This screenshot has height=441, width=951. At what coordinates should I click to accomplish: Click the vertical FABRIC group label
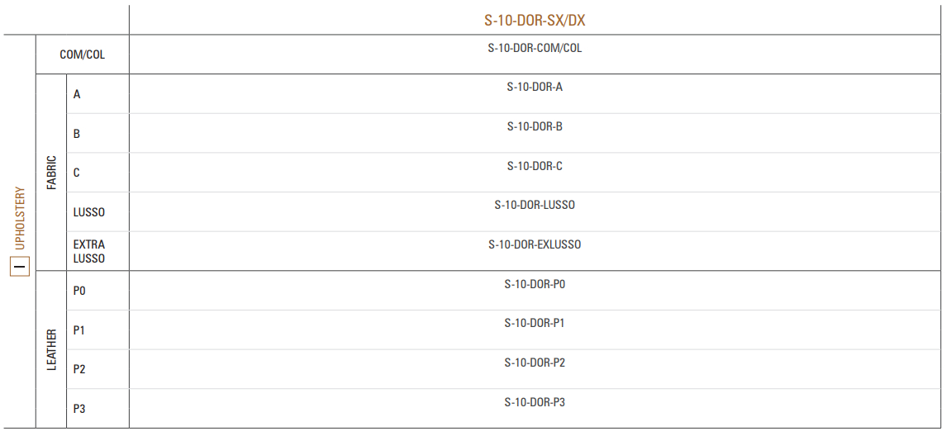[51, 173]
